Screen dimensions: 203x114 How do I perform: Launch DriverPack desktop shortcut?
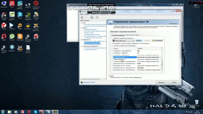pos(28,26)
